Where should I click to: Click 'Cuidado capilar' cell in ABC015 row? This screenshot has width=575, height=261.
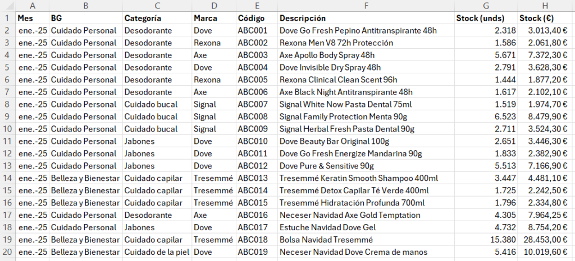[x=157, y=203]
